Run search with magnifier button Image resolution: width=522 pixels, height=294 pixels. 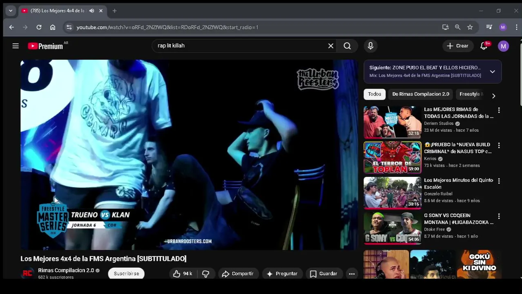tap(347, 46)
